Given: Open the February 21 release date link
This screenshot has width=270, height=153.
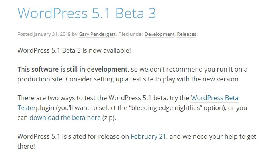Looking at the screenshot, I should tap(148, 136).
